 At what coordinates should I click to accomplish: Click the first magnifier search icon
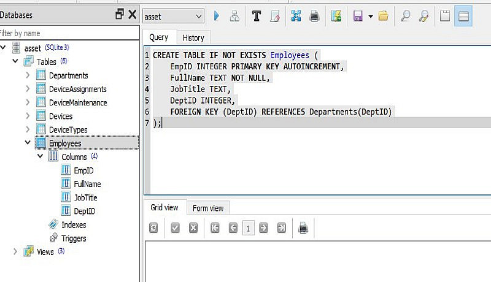click(406, 15)
